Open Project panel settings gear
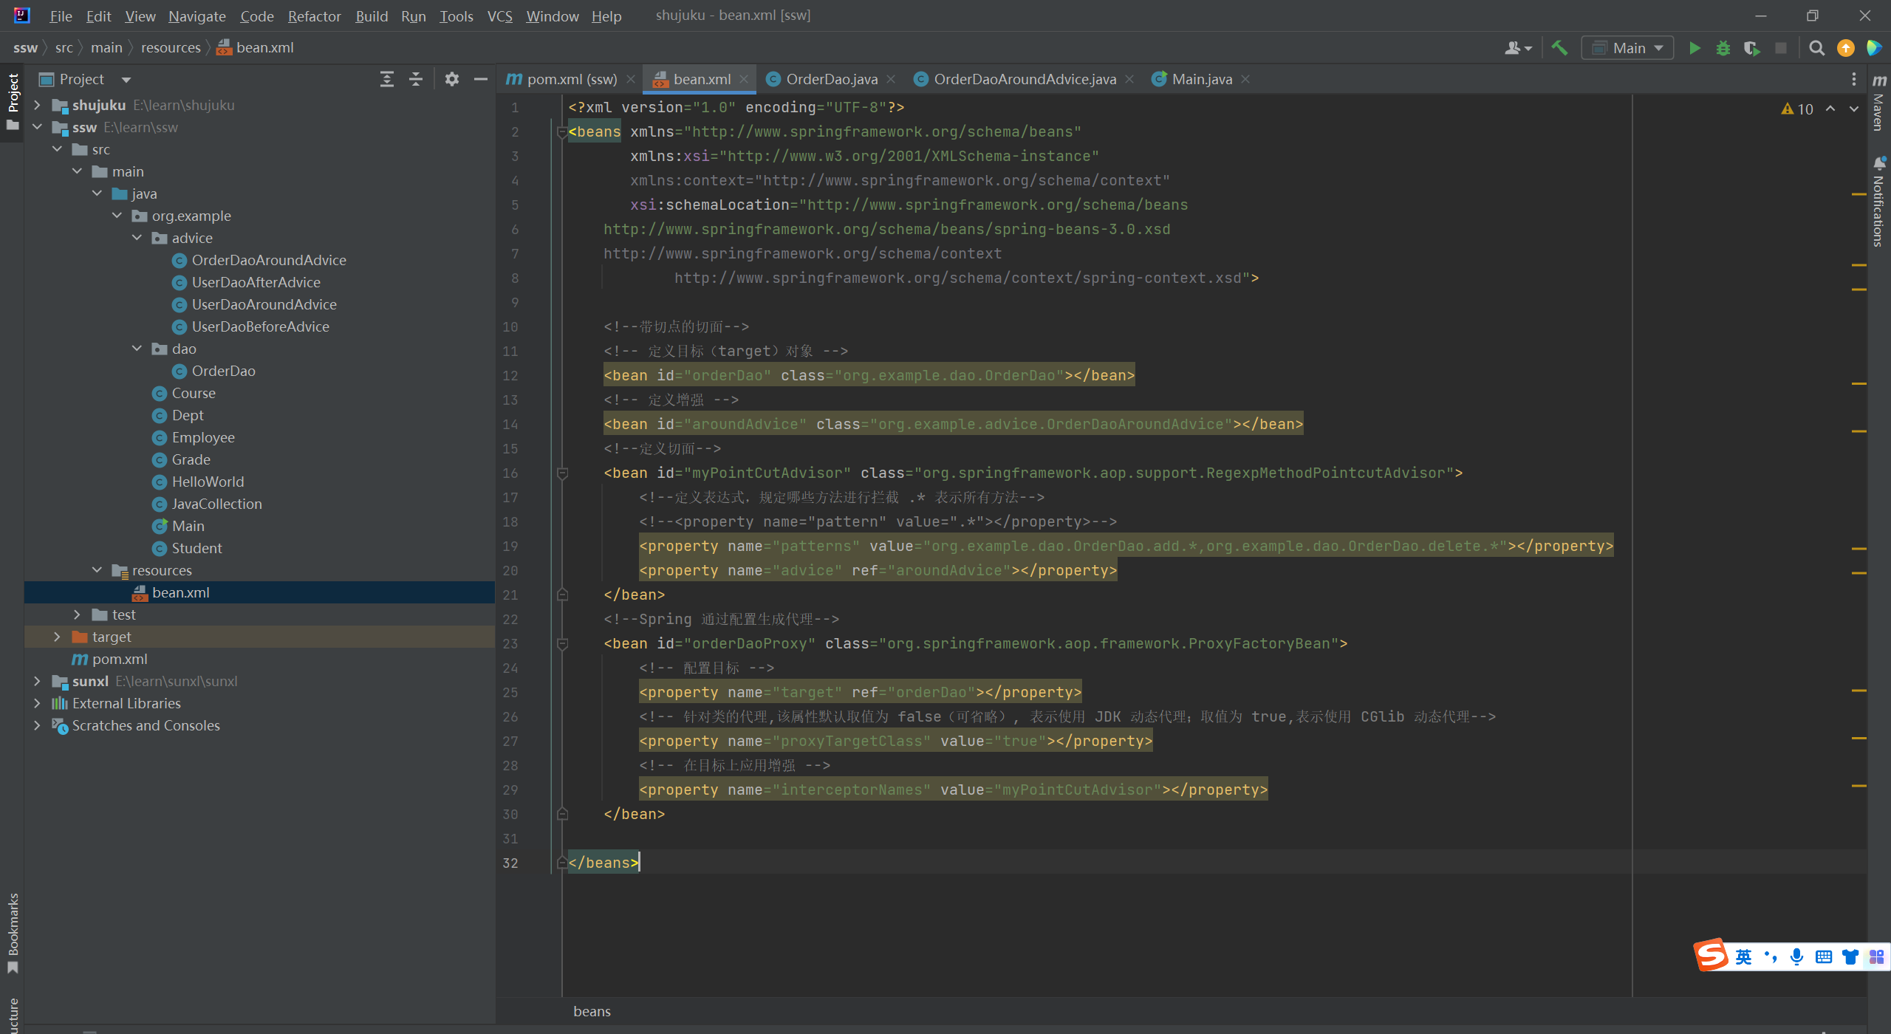This screenshot has width=1891, height=1034. 451,79
